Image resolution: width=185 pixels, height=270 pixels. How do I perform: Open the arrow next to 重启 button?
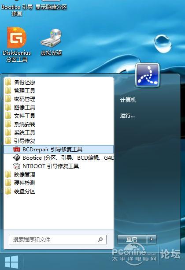coord(152,240)
